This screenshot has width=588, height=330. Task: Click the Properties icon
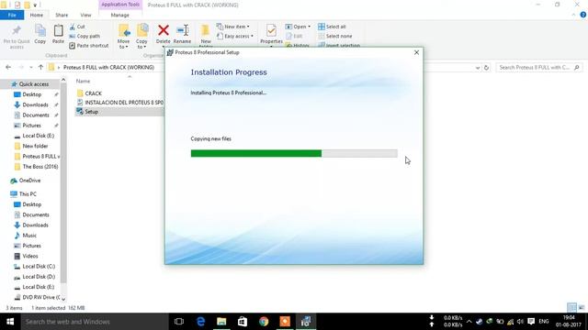(271, 30)
